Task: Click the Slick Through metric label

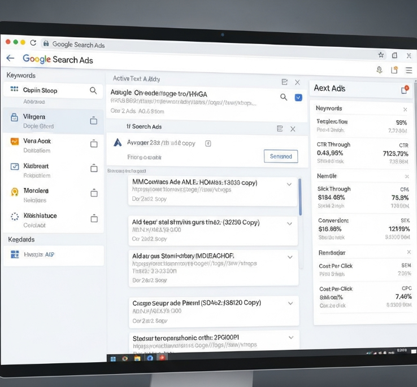Action: [x=334, y=189]
